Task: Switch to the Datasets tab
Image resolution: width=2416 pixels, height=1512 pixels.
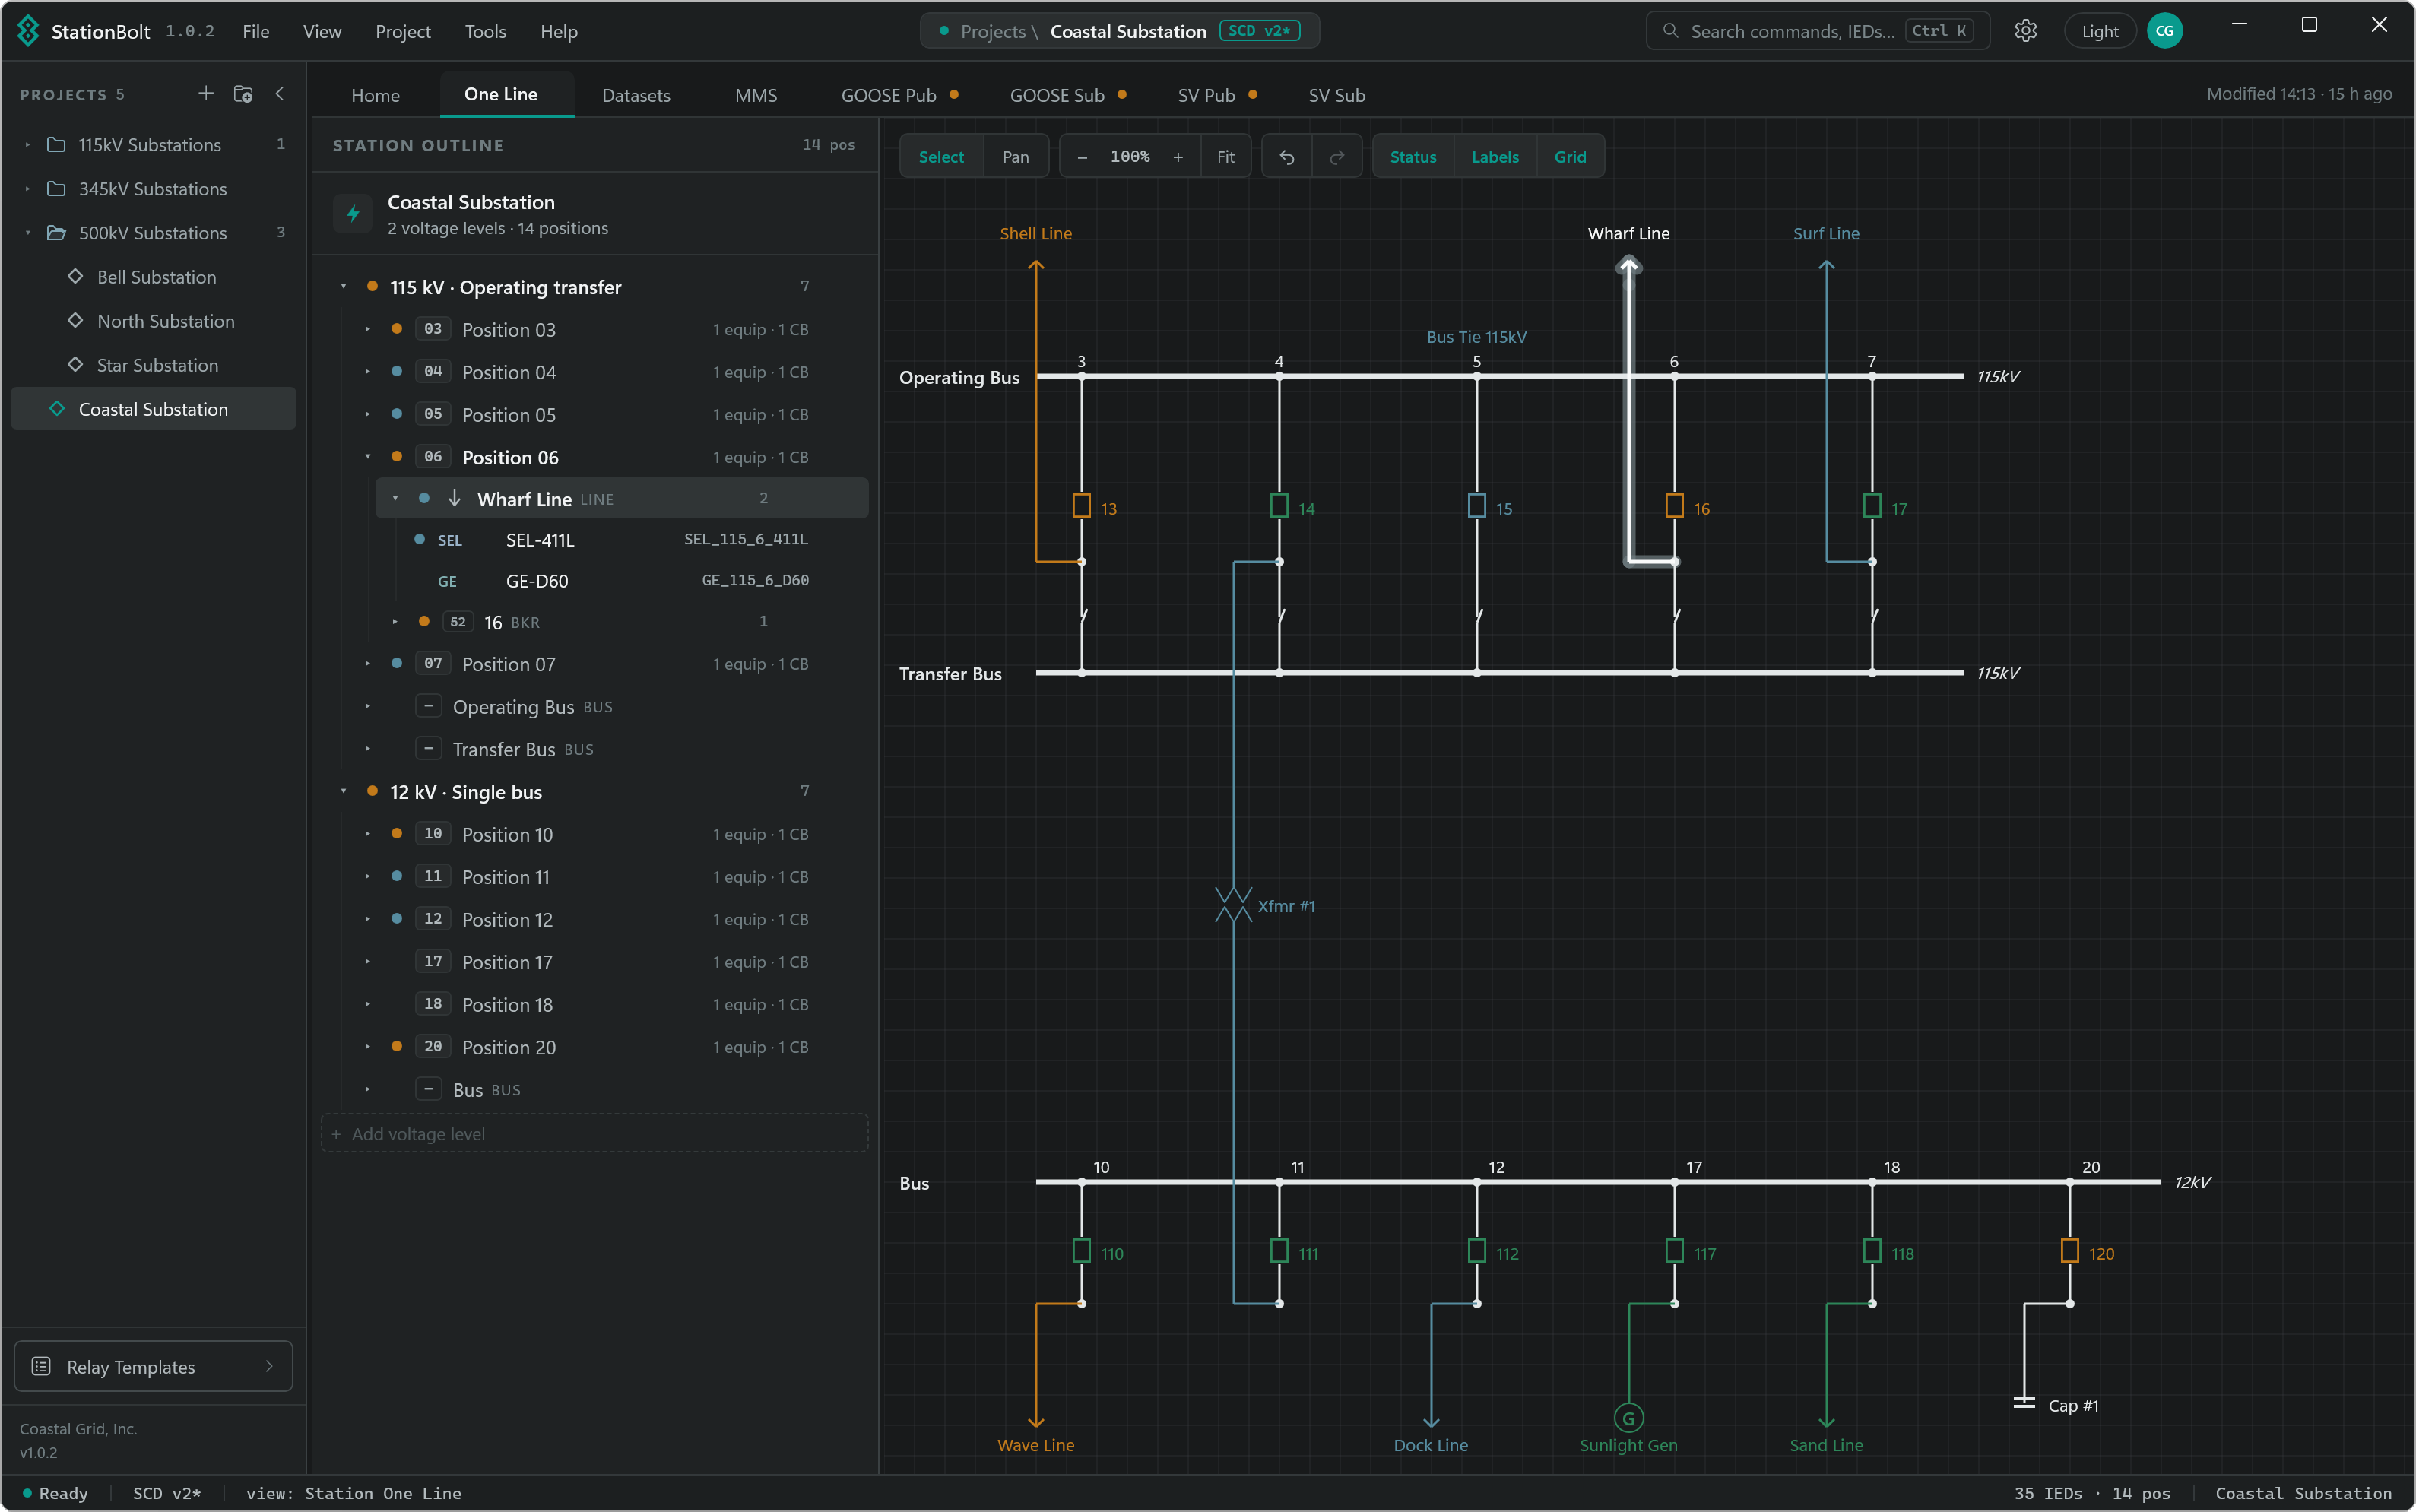Action: point(636,95)
